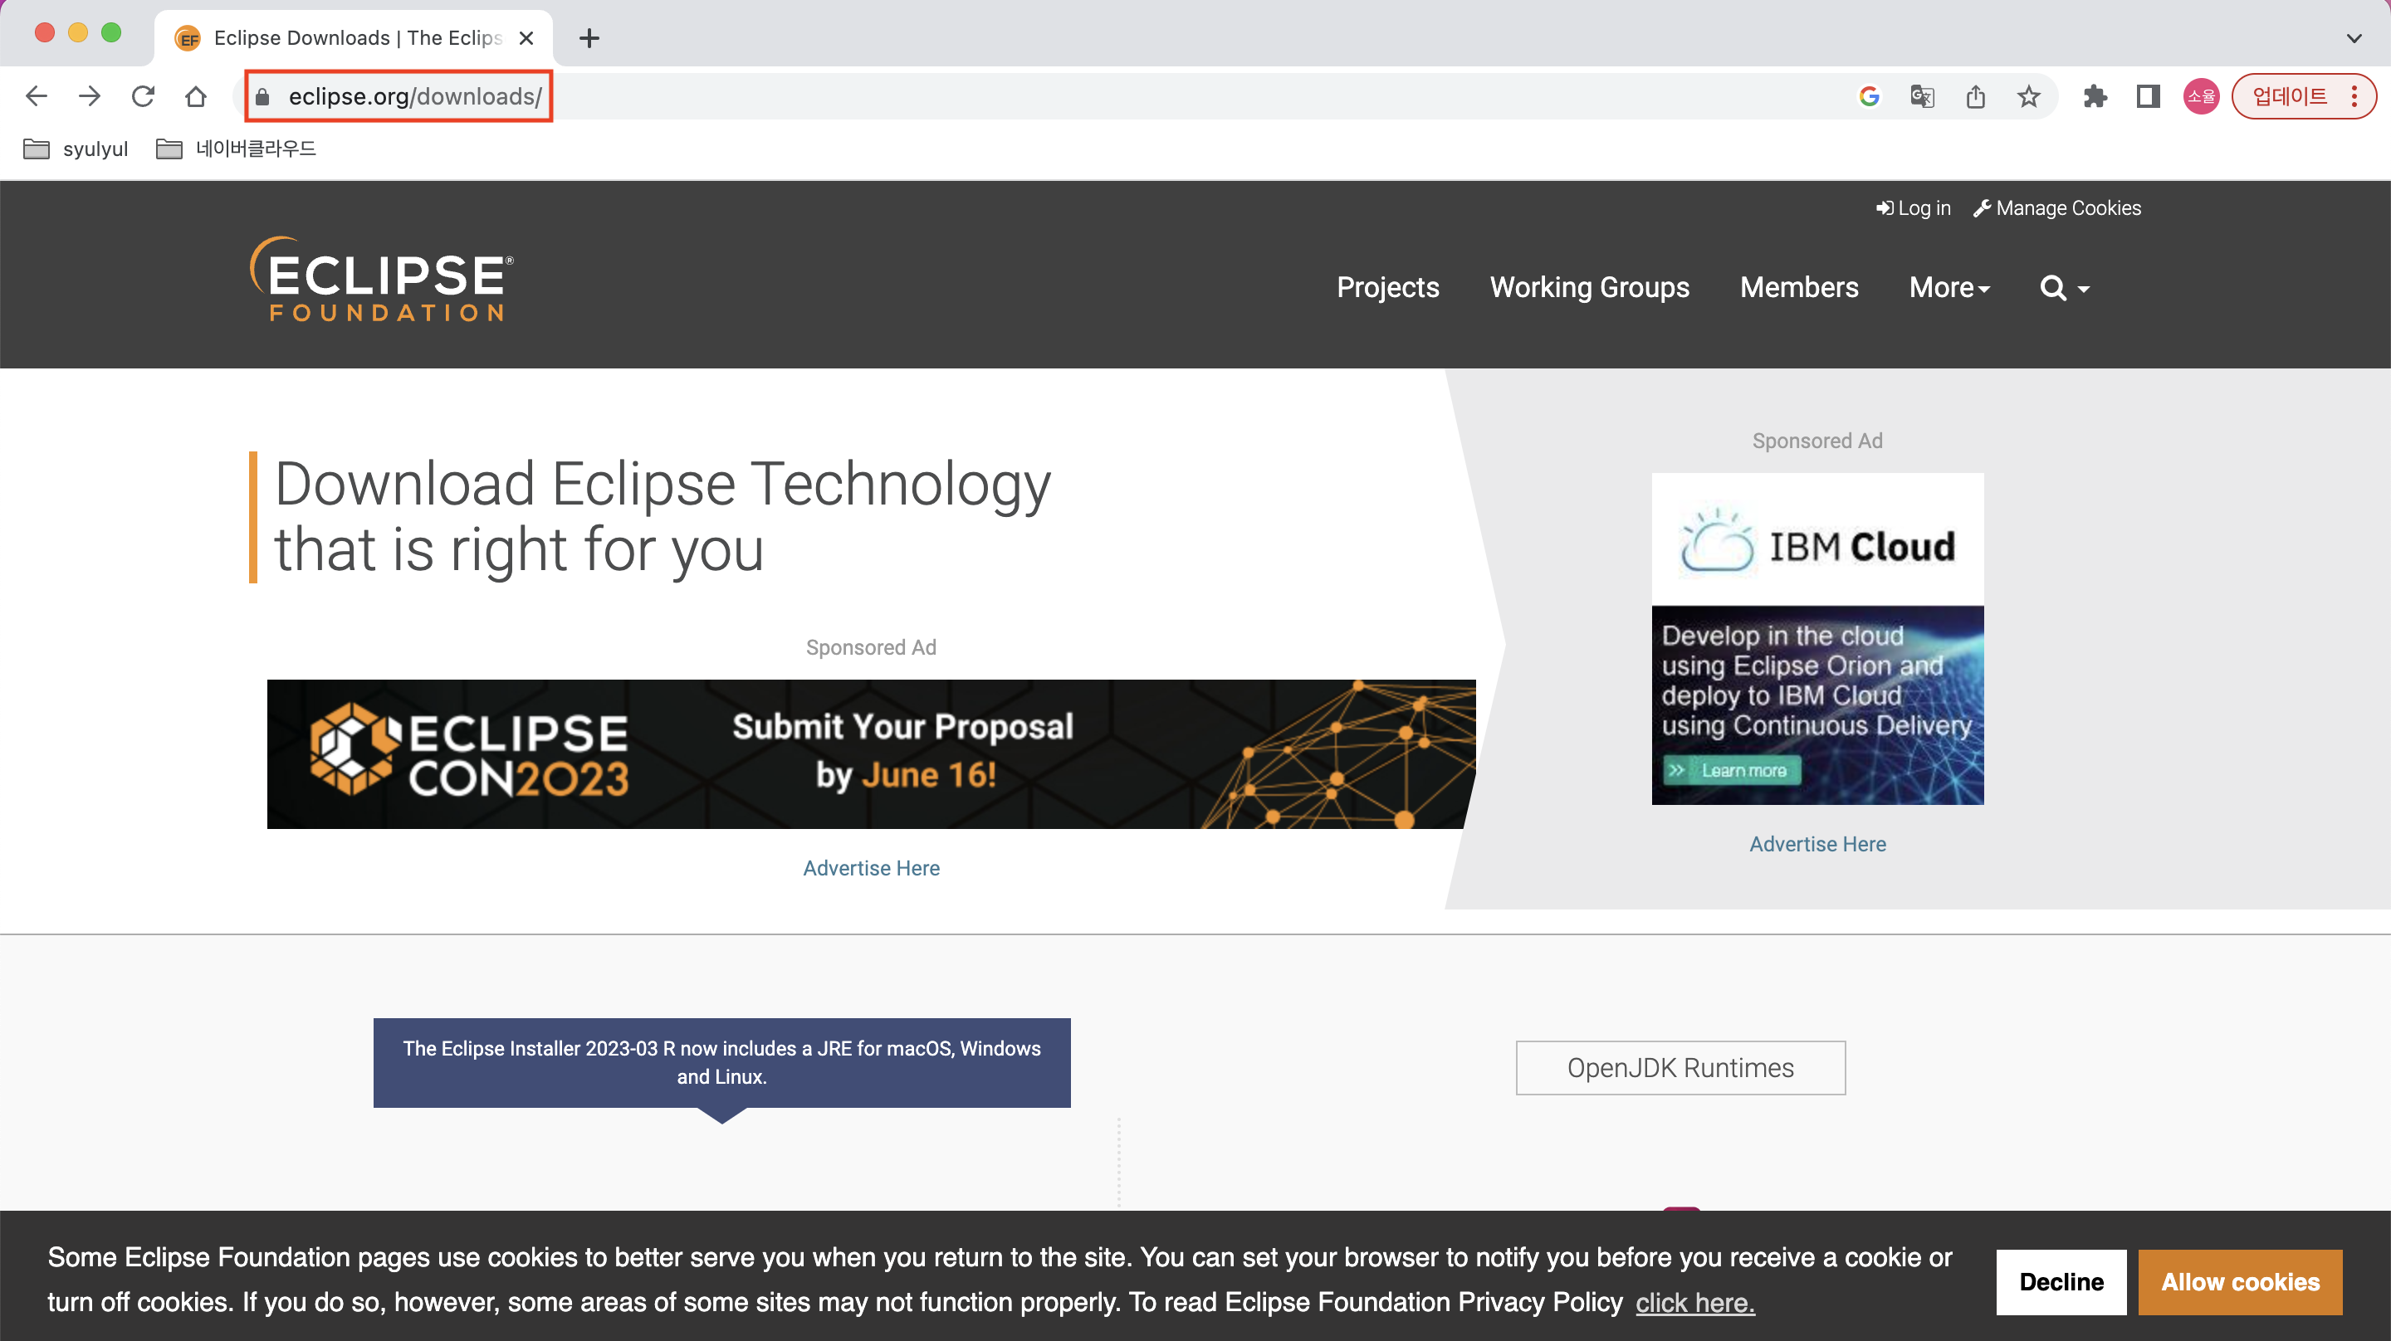Open the Projects menu item
The width and height of the screenshot is (2391, 1341).
1386,288
